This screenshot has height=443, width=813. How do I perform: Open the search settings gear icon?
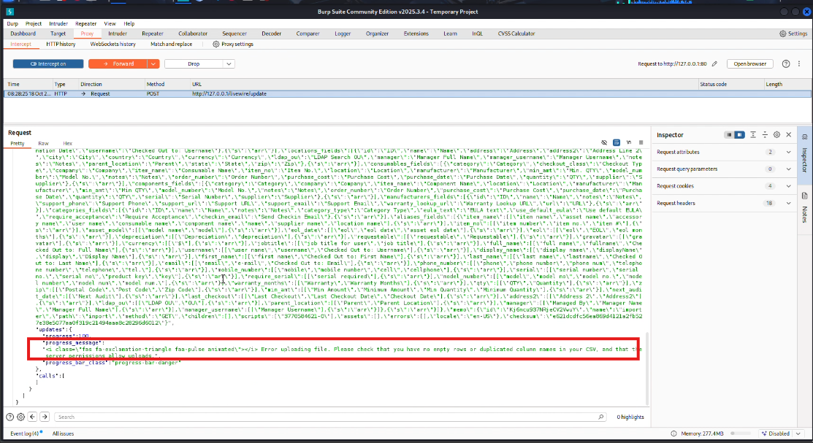(x=20, y=417)
